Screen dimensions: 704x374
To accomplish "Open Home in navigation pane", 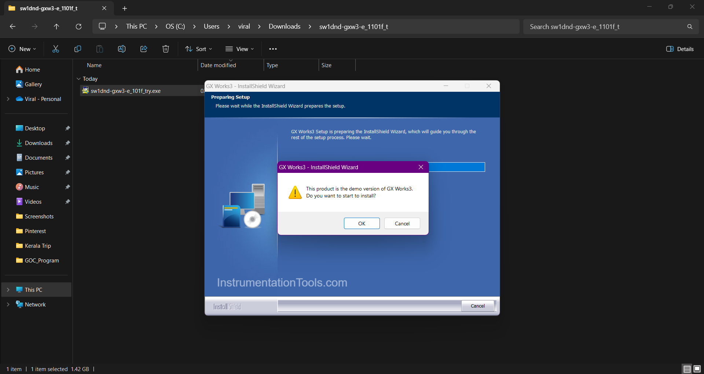I will (28, 69).
